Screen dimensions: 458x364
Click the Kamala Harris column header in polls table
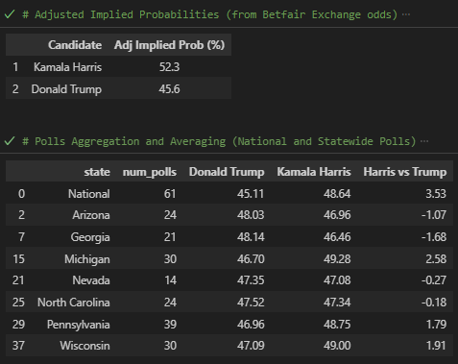pyautogui.click(x=314, y=172)
